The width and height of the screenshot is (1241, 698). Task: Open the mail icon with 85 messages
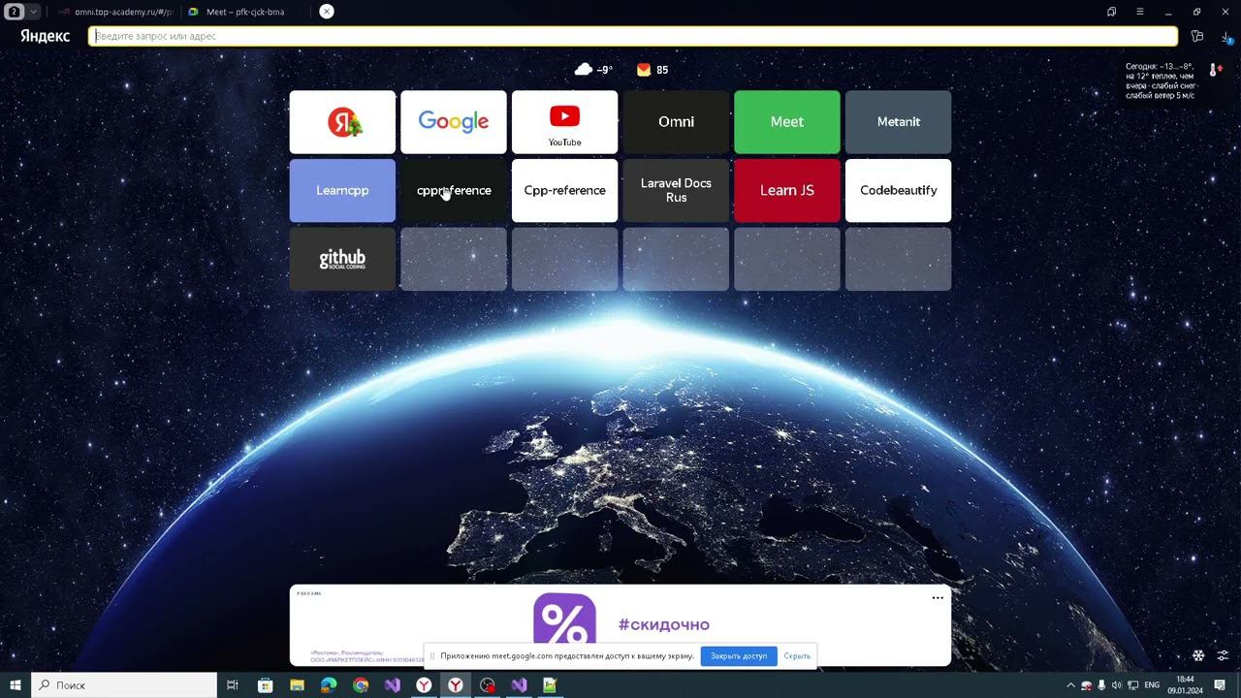[652, 70]
